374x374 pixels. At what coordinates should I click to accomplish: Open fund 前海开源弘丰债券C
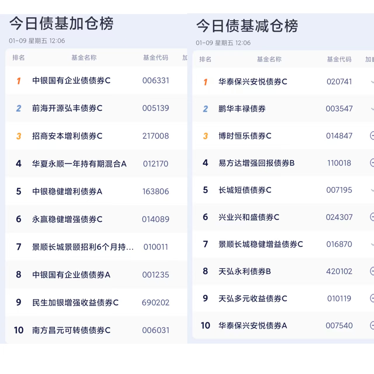tap(67, 108)
